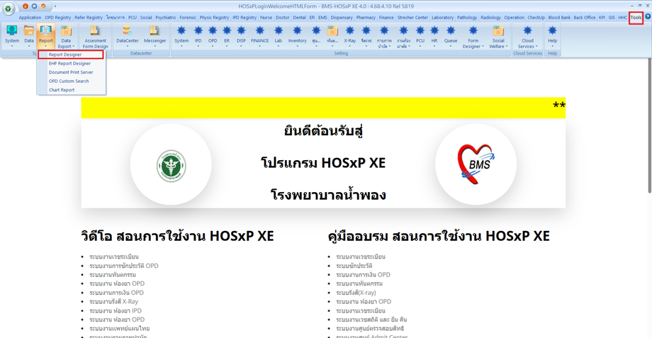
Task: Open the System monitor icon button
Action: tap(11, 35)
